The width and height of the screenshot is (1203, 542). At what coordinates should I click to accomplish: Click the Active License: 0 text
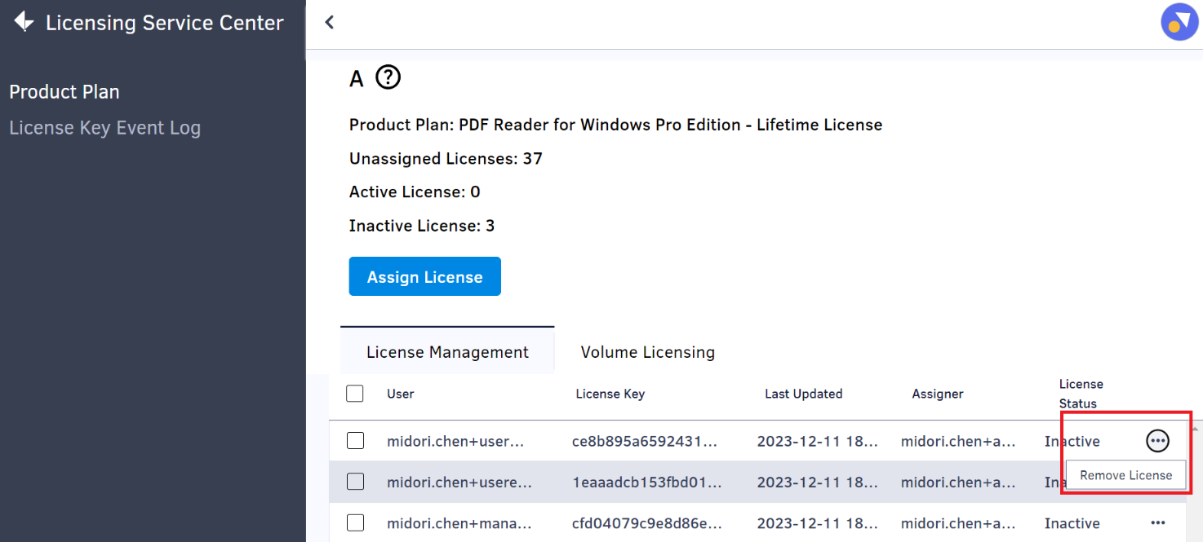(415, 192)
